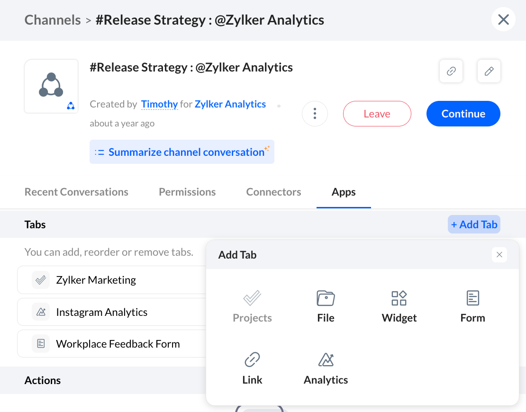Switch to the Permissions tab

187,192
